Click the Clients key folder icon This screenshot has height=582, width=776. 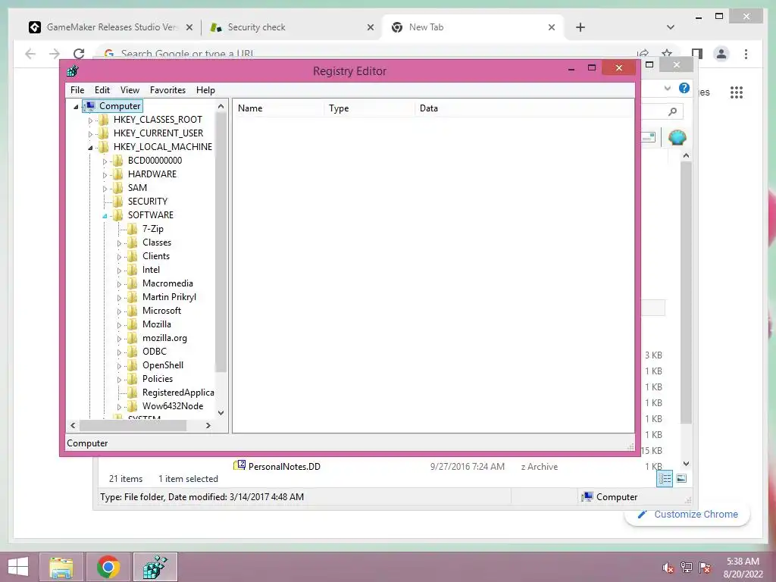(132, 256)
